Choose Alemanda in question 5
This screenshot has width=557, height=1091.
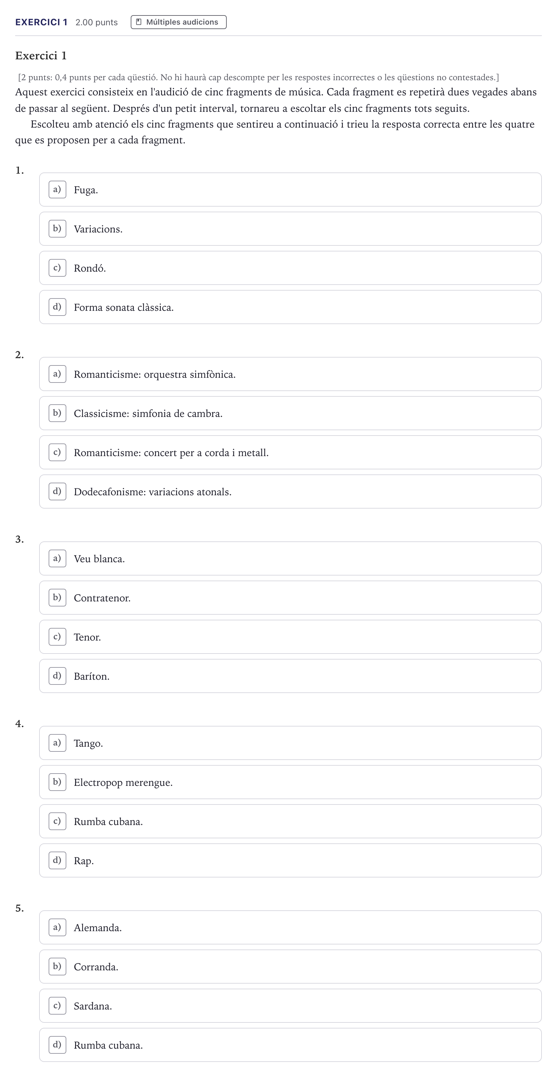pyautogui.click(x=290, y=927)
